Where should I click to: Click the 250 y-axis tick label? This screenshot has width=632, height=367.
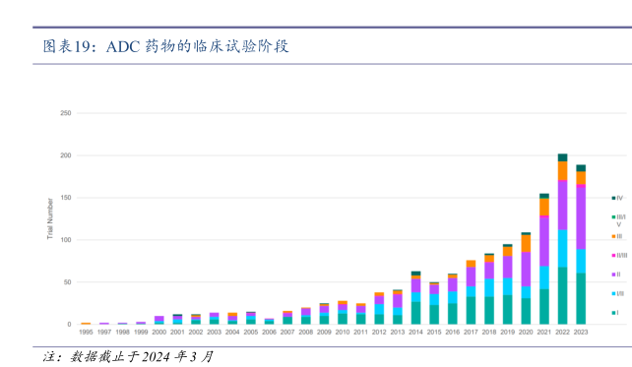pyautogui.click(x=66, y=113)
